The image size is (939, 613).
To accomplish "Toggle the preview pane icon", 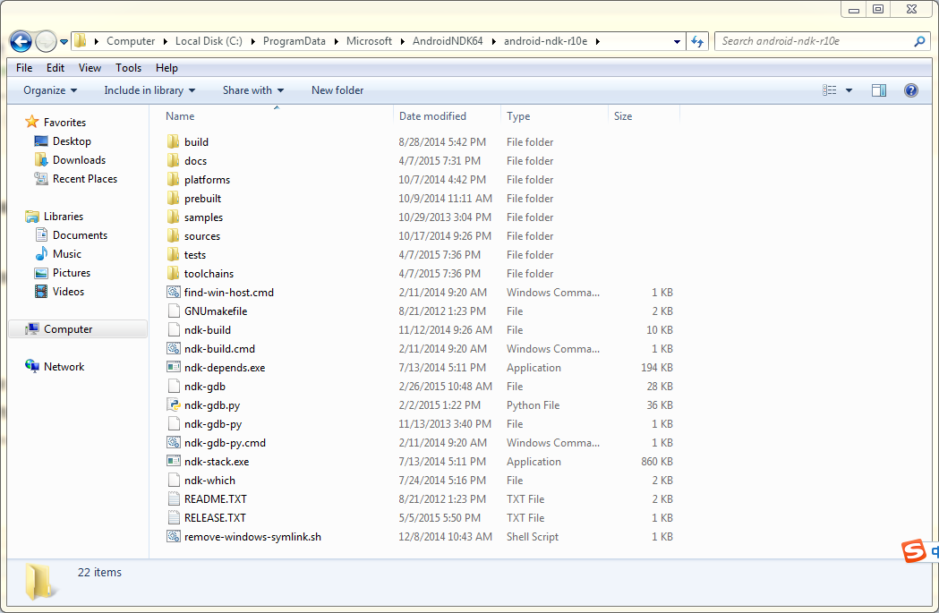I will tap(878, 90).
